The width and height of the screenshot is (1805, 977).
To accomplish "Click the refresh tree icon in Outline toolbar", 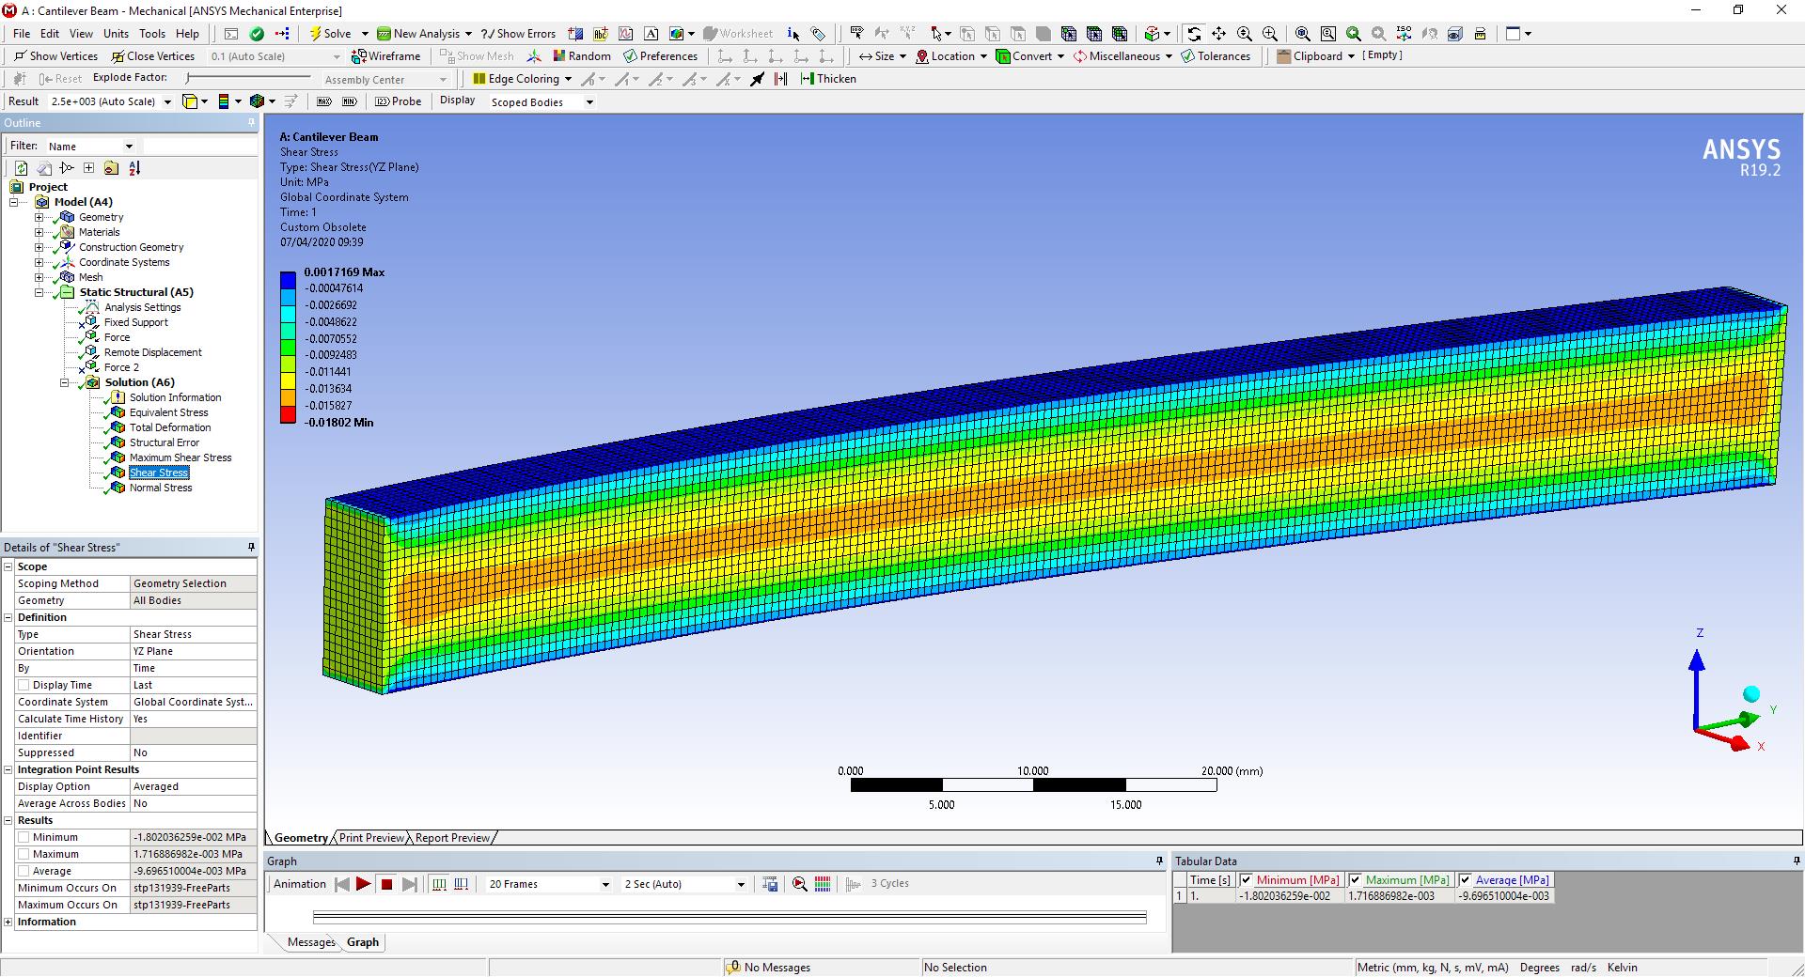I will click(x=21, y=168).
